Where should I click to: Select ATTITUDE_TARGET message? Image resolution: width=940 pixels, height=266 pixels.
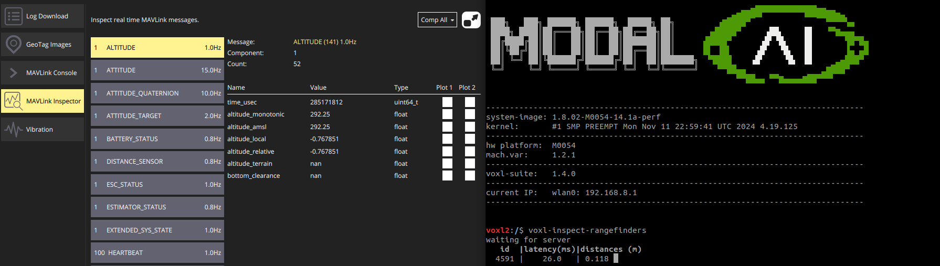[157, 116]
